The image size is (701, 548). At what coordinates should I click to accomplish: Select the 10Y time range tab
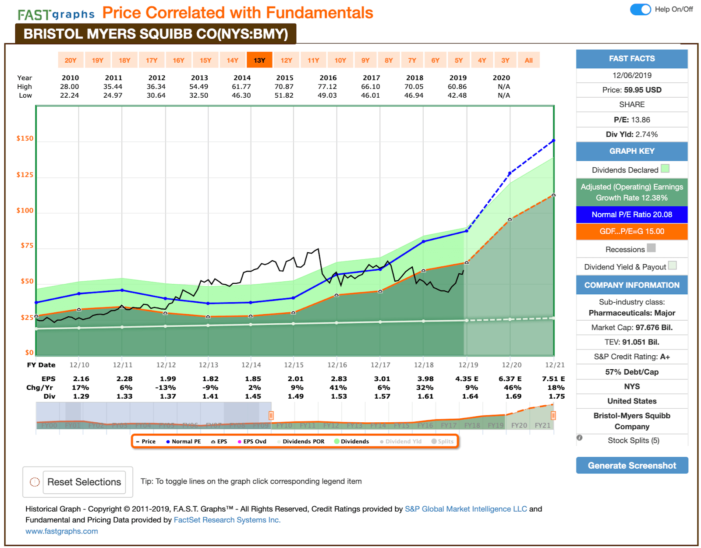[x=340, y=60]
